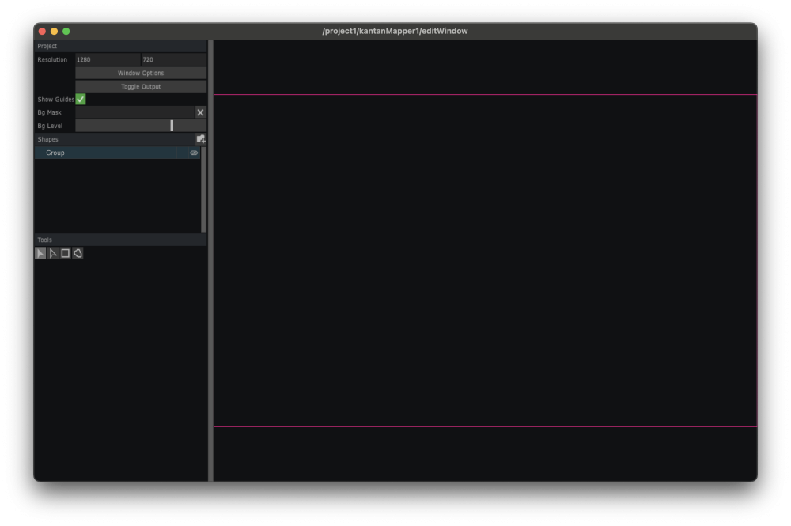
Task: Focus the Bg Mask input field
Action: [134, 112]
